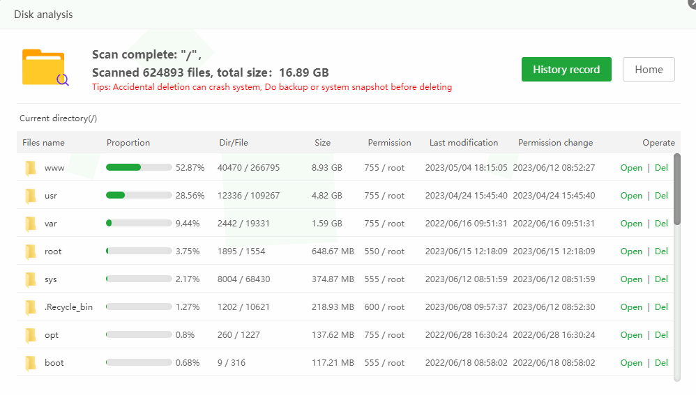Screen dimensions: 696x395
Task: Click the opt folder icon
Action: pos(30,335)
